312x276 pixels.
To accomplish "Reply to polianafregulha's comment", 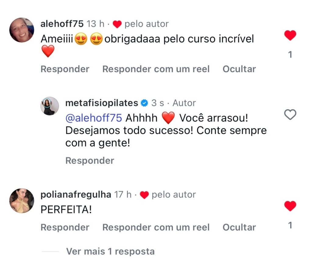I will (65, 227).
